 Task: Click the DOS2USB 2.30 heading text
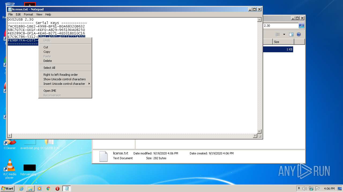21,19
